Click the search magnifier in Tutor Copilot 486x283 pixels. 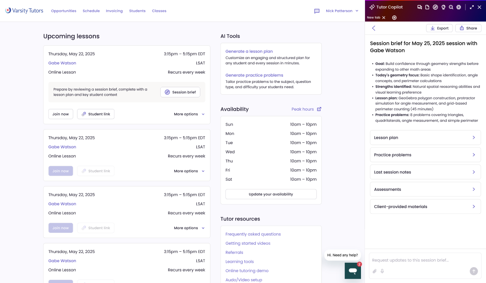click(451, 7)
